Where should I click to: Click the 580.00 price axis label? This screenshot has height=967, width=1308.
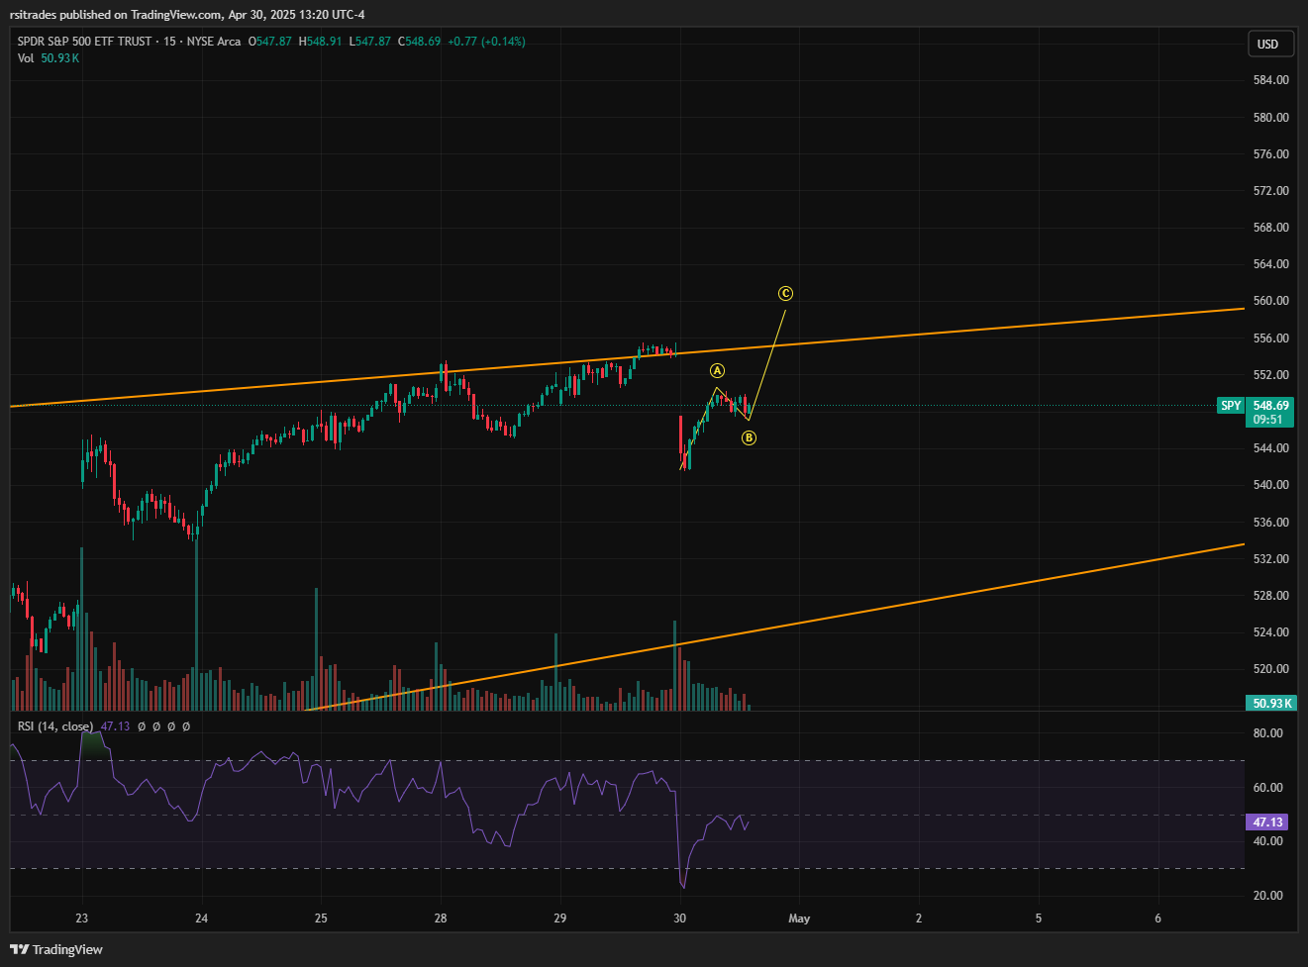[1271, 117]
